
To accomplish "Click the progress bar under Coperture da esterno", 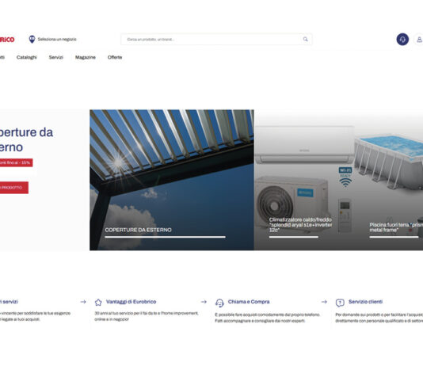I will point(165,237).
